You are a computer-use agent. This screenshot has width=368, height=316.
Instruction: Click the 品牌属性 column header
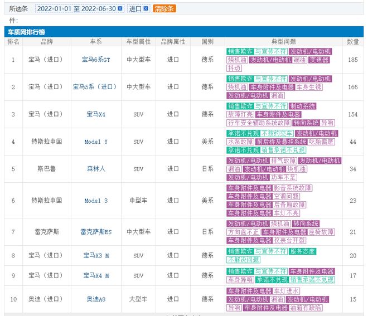click(173, 42)
